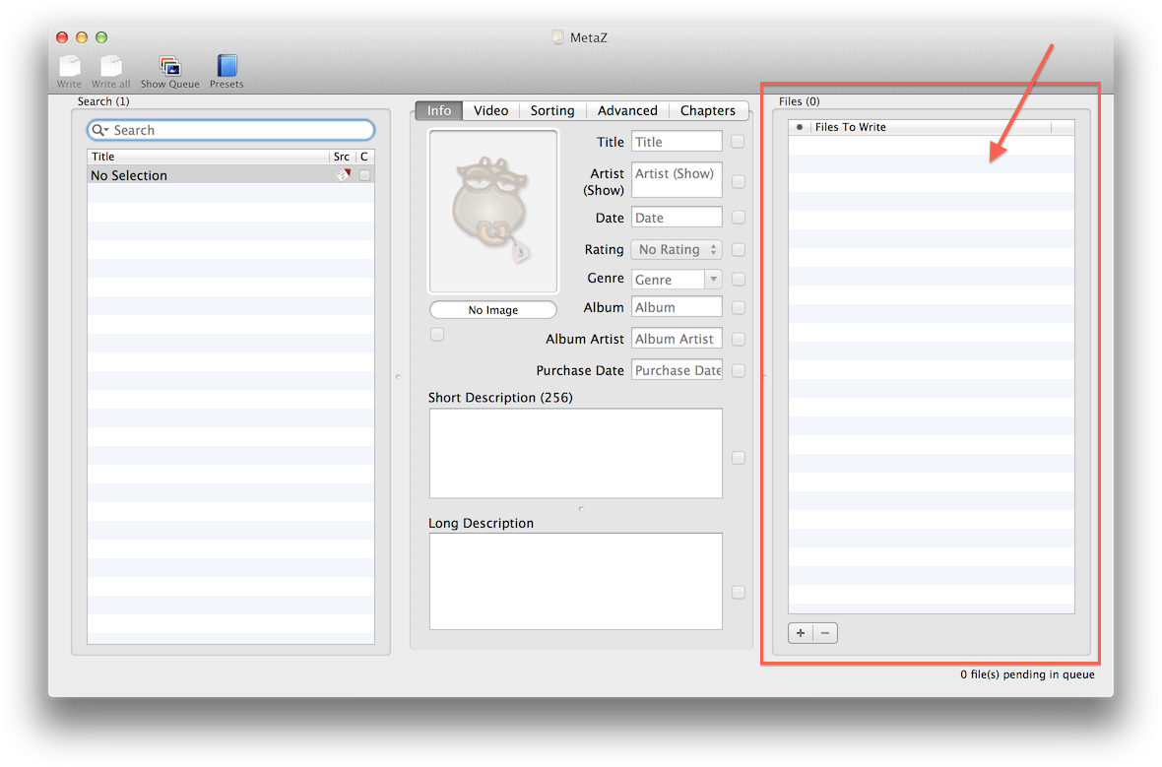
Task: Expand the Genre combo box arrow
Action: pos(713,280)
